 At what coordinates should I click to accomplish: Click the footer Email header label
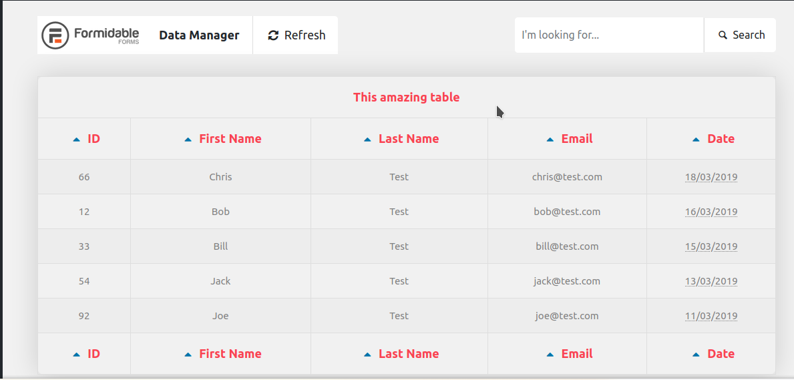coord(577,354)
